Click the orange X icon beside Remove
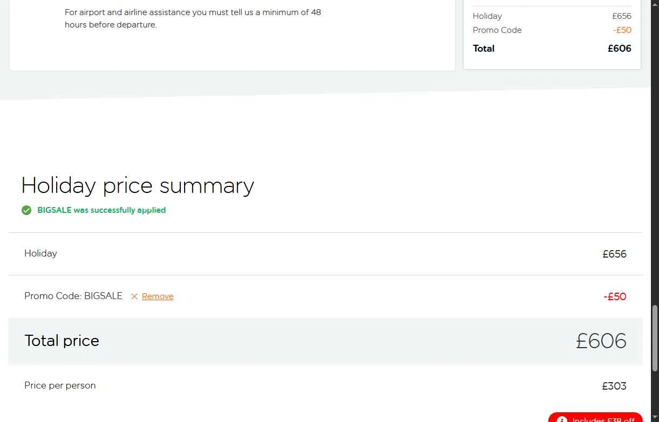 (x=134, y=296)
